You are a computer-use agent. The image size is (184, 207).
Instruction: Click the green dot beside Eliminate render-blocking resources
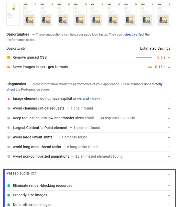pos(9,186)
